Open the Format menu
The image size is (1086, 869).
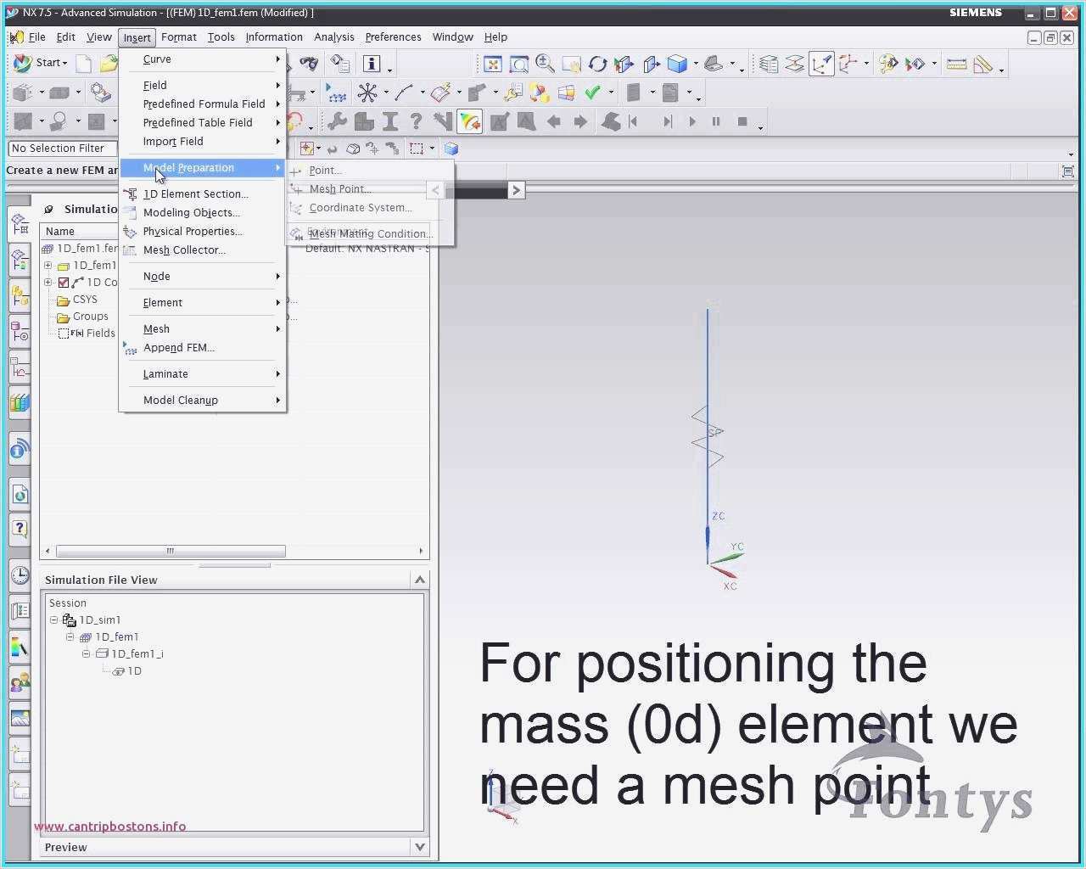pyautogui.click(x=178, y=37)
